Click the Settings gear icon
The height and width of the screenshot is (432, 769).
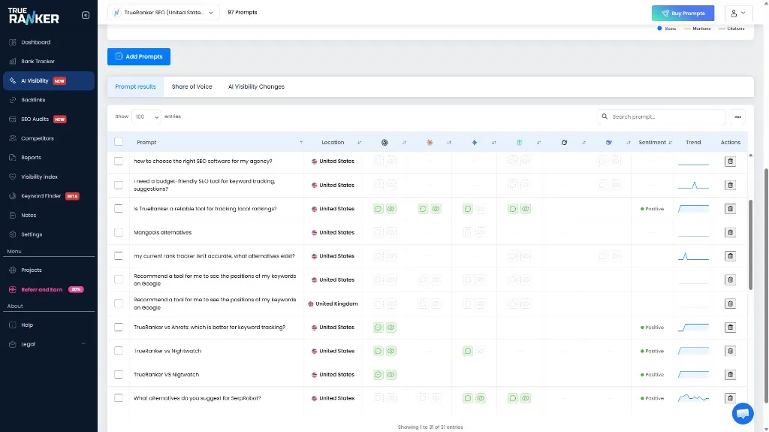tap(13, 234)
